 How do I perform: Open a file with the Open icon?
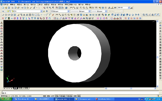pyautogui.click(x=6, y=8)
